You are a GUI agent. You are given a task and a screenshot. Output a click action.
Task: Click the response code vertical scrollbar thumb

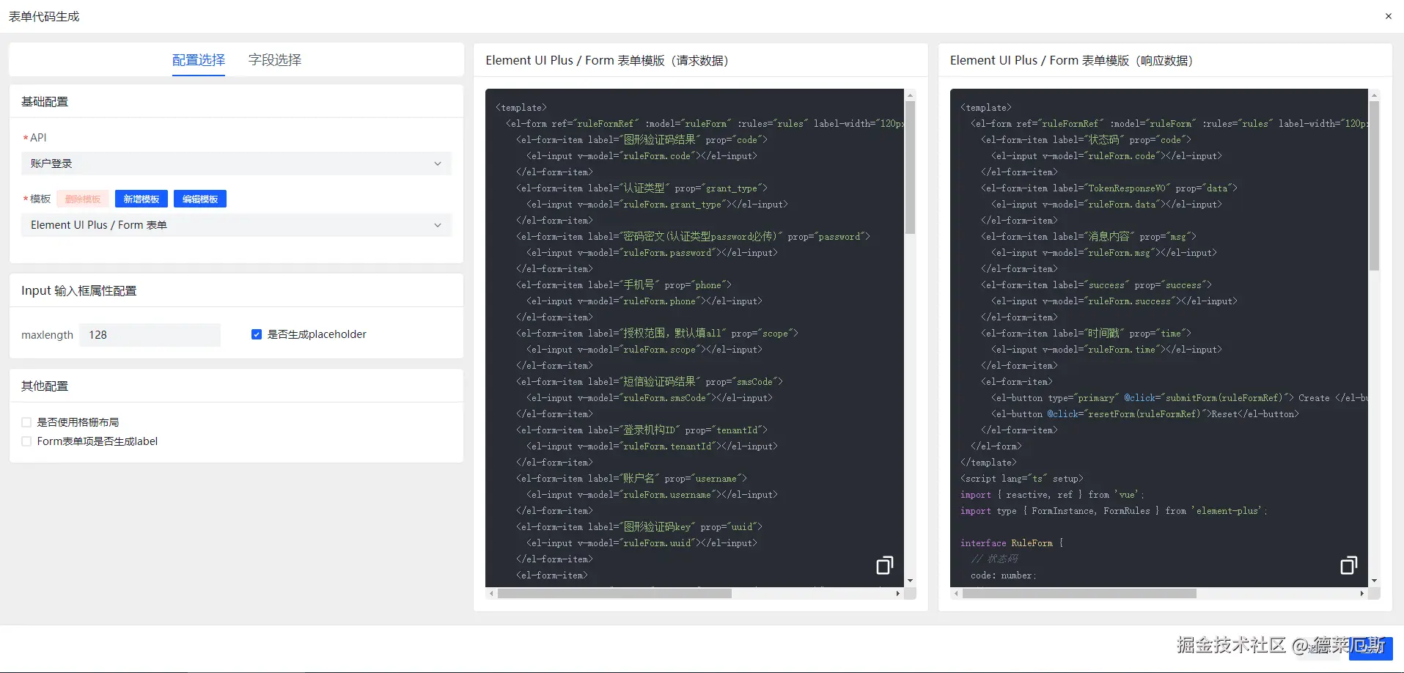(1375, 186)
